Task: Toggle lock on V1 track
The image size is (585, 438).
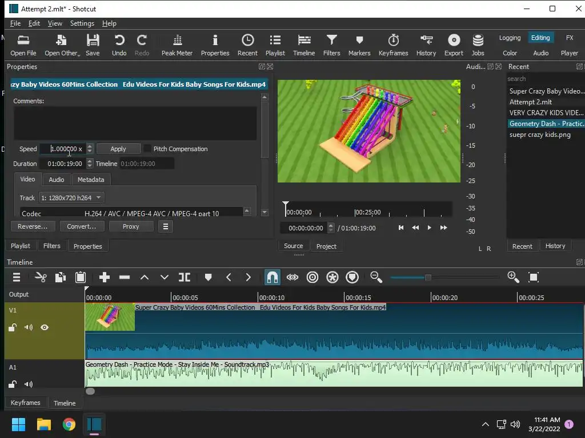Action: pyautogui.click(x=13, y=327)
